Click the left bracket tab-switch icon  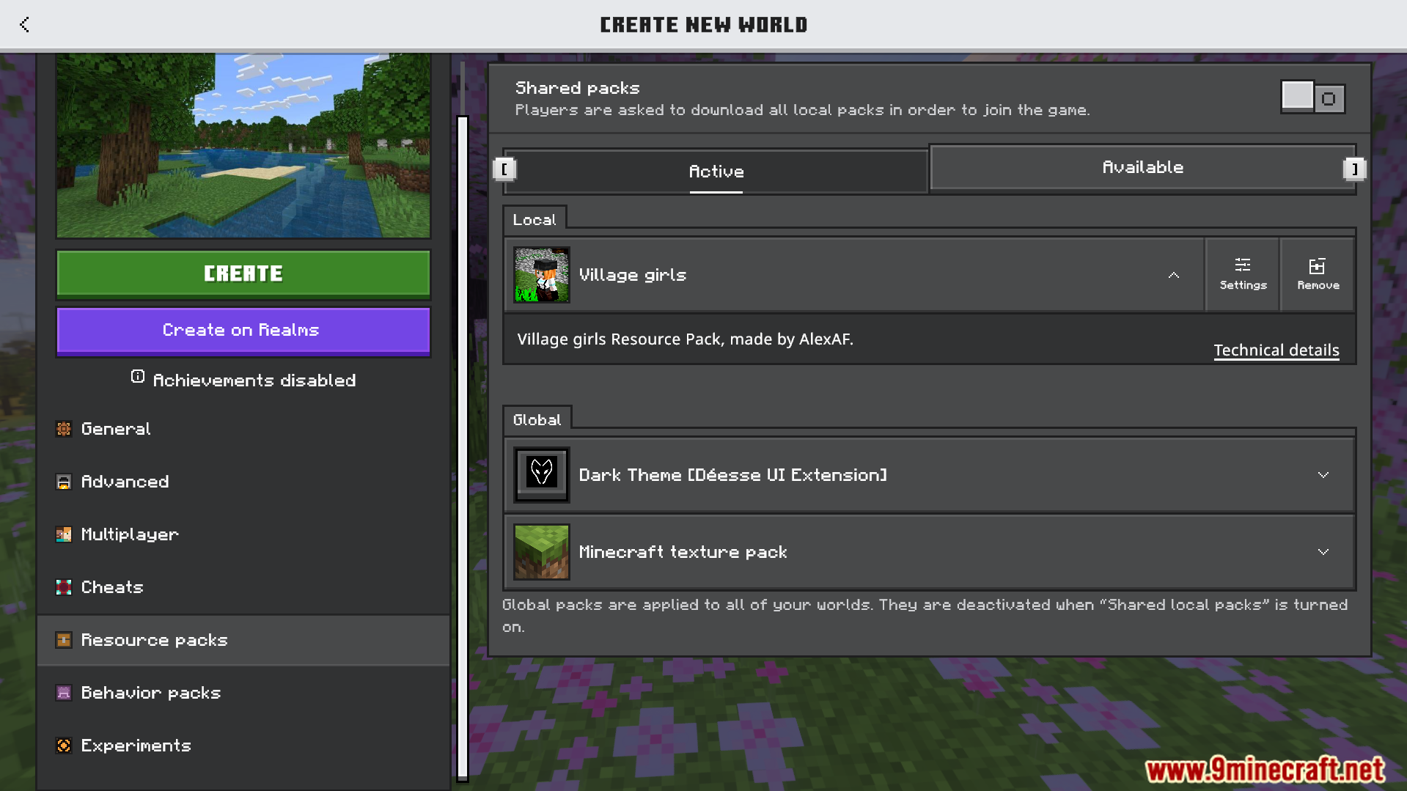504,169
